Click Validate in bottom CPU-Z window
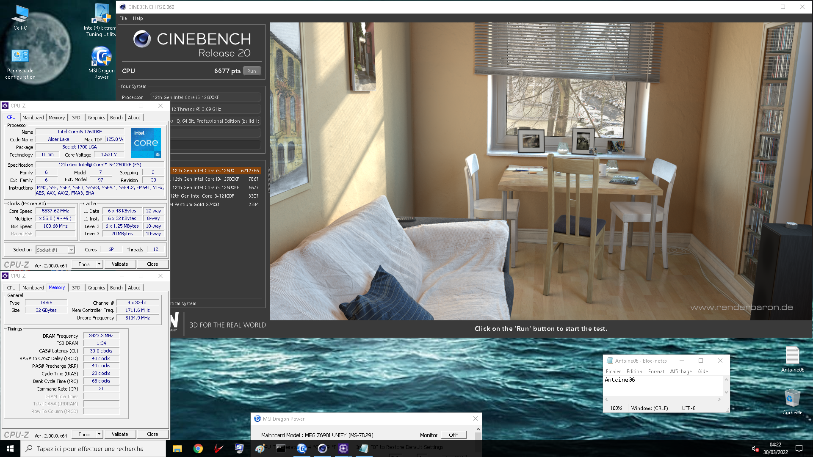This screenshot has height=457, width=813. [x=120, y=434]
